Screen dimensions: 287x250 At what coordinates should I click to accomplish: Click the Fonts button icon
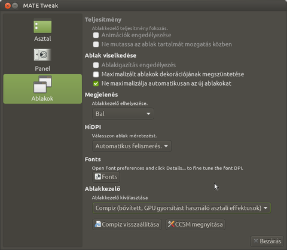tap(97, 176)
